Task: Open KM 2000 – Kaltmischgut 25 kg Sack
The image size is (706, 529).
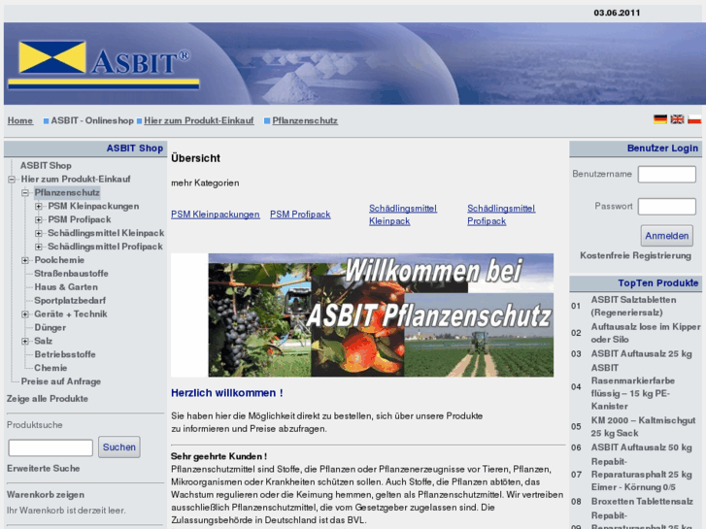Action: tap(643, 427)
